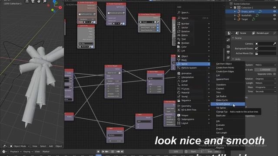Open the Layout node category

point(193,123)
